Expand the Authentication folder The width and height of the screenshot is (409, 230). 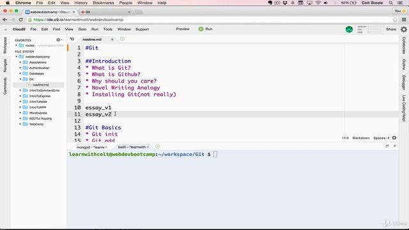coord(20,68)
